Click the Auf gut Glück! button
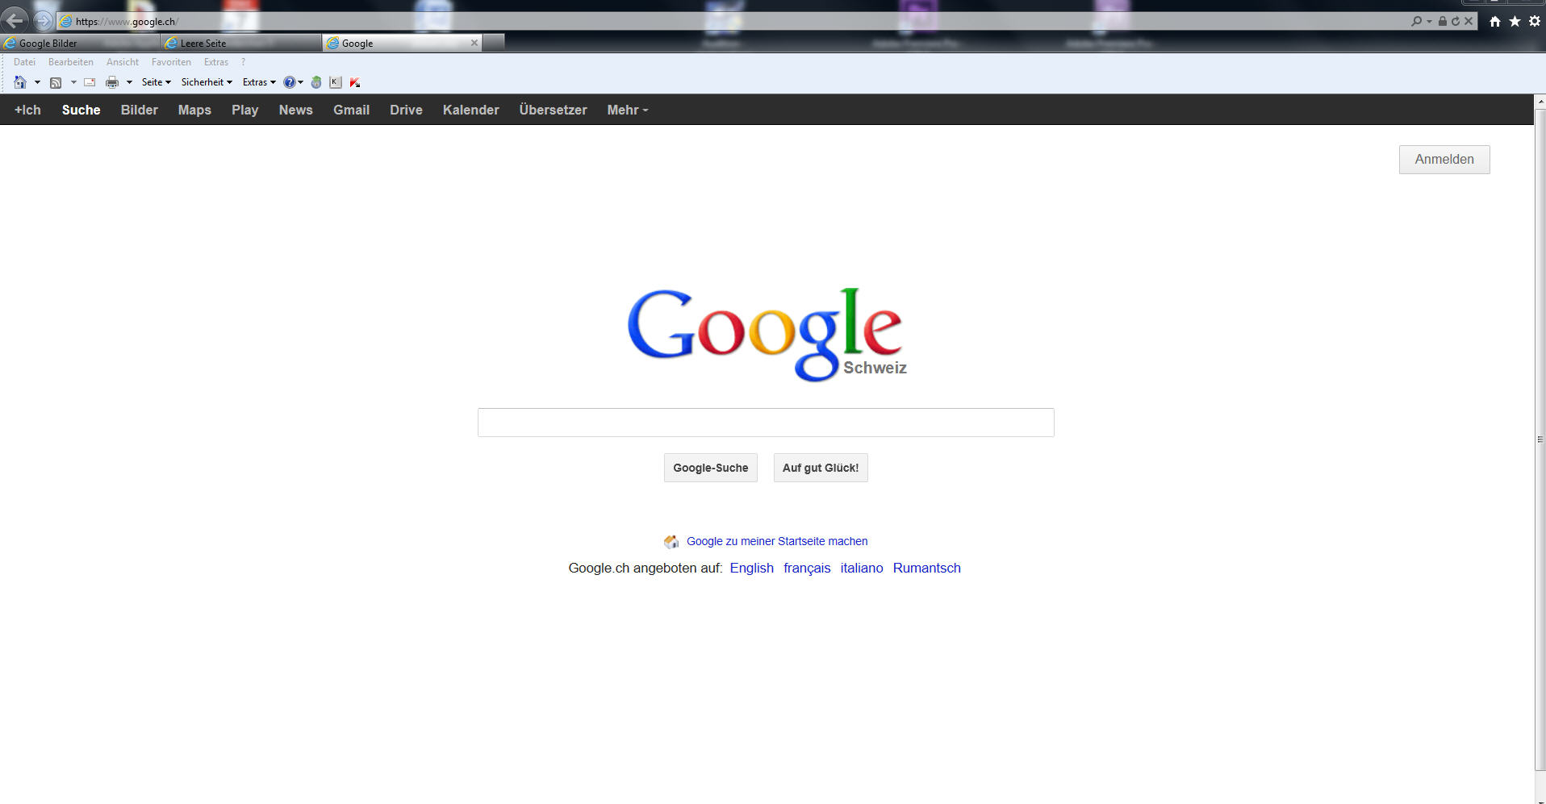Screen dimensions: 1546x804 821,468
